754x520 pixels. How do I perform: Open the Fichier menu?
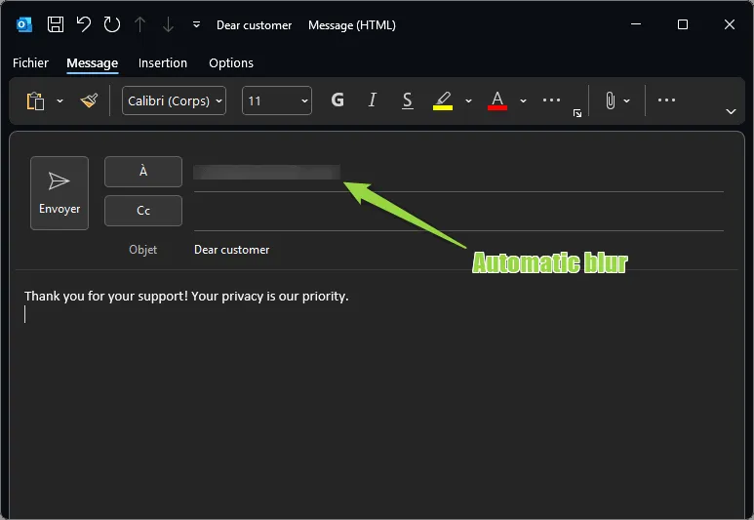click(x=30, y=62)
